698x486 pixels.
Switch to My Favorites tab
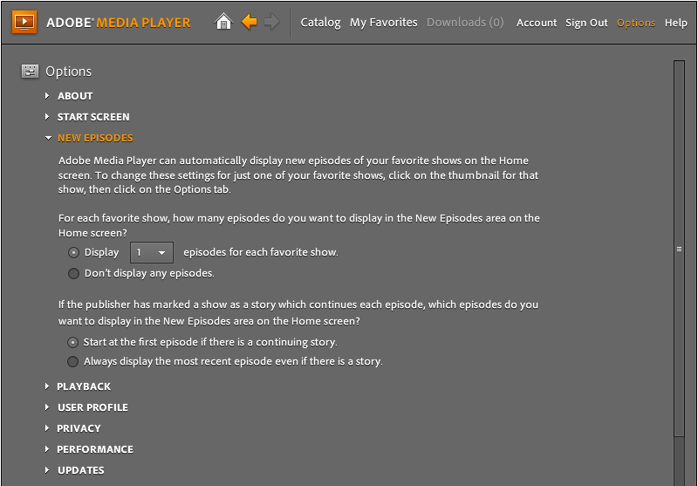383,23
